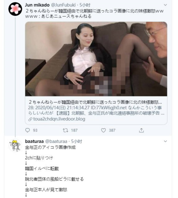
Task: Like the tweet using the heart icon
Action: tap(103, 130)
